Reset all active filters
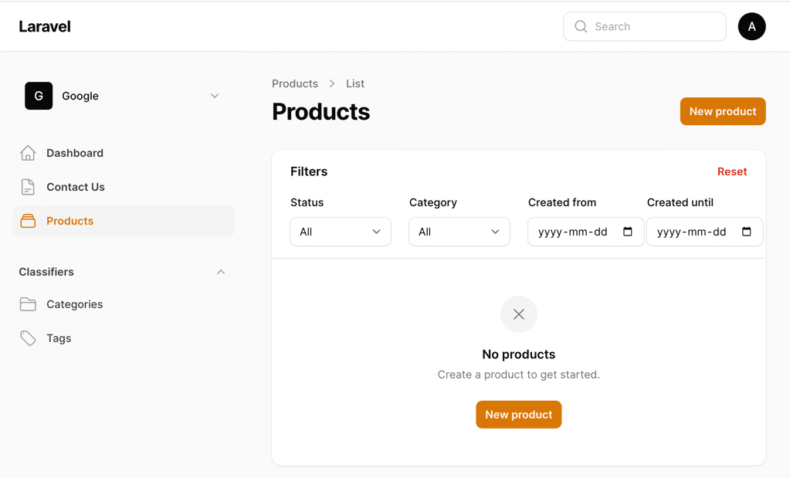The width and height of the screenshot is (790, 478). tap(731, 171)
